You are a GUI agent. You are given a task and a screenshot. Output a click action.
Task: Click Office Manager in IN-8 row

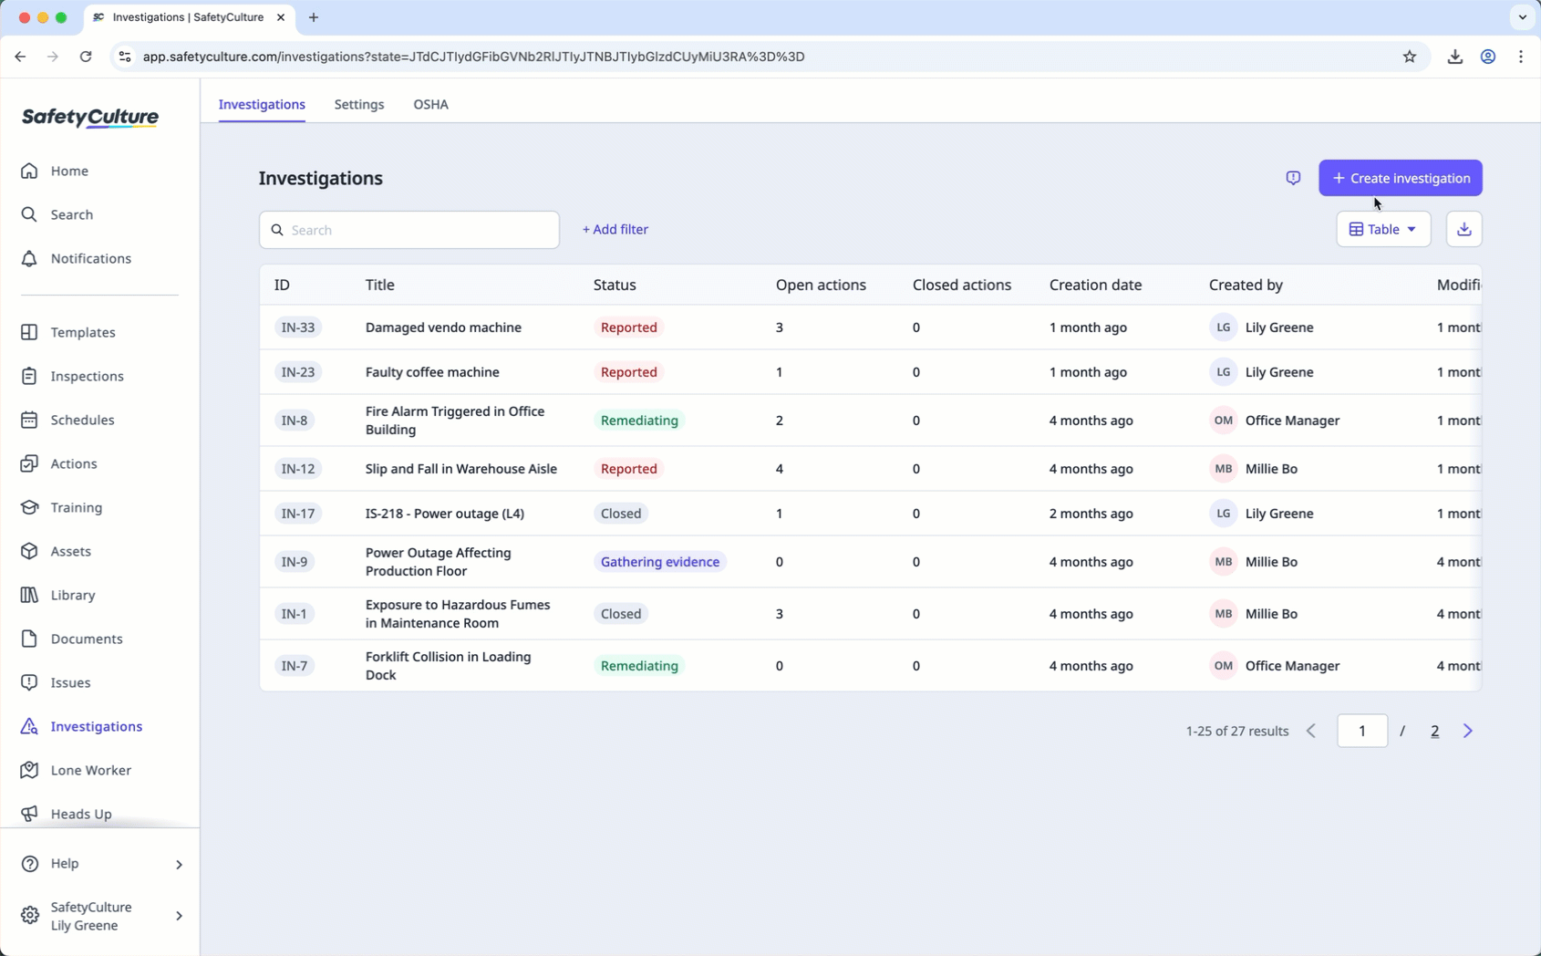click(x=1292, y=421)
